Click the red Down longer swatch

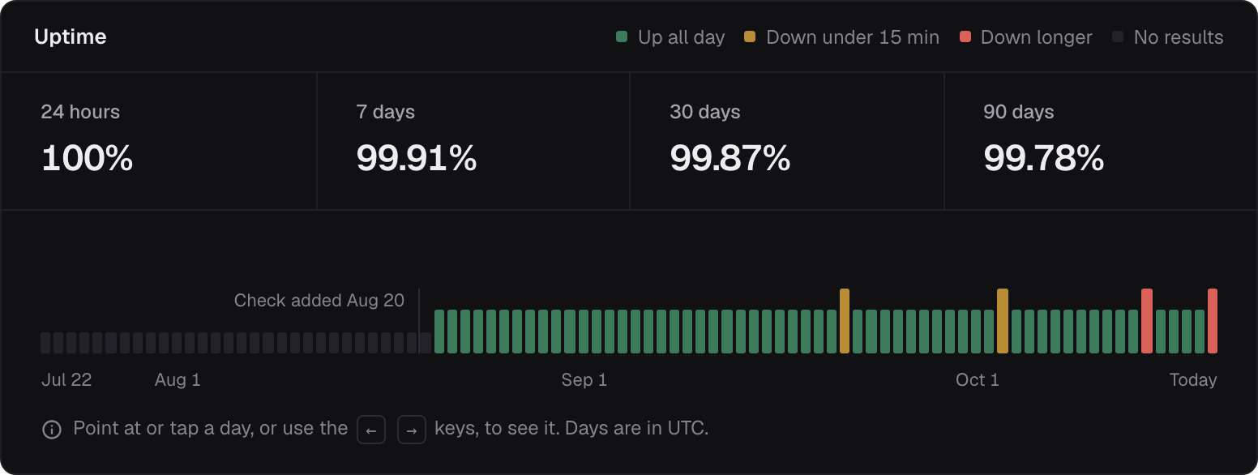tap(965, 36)
